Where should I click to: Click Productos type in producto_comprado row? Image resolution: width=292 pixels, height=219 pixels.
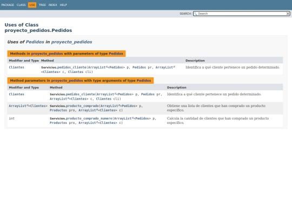58,110
